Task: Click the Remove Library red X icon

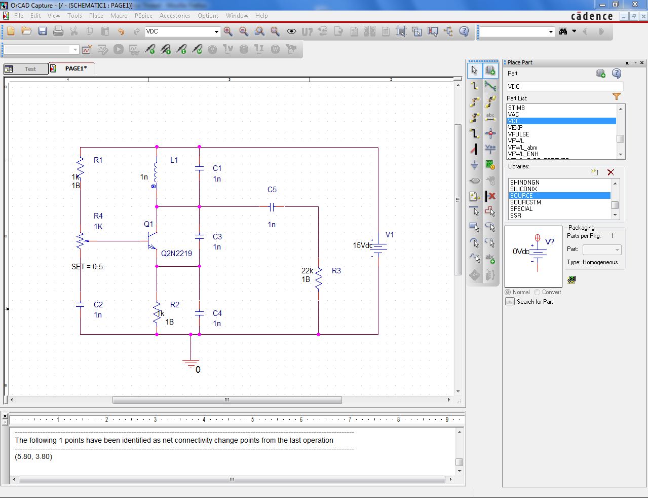Action: [611, 172]
